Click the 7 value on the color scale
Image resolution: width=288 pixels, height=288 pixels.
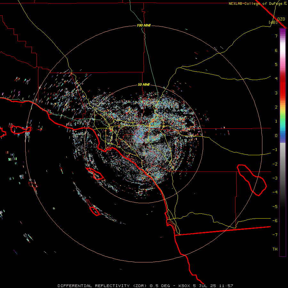(x=276, y=36)
